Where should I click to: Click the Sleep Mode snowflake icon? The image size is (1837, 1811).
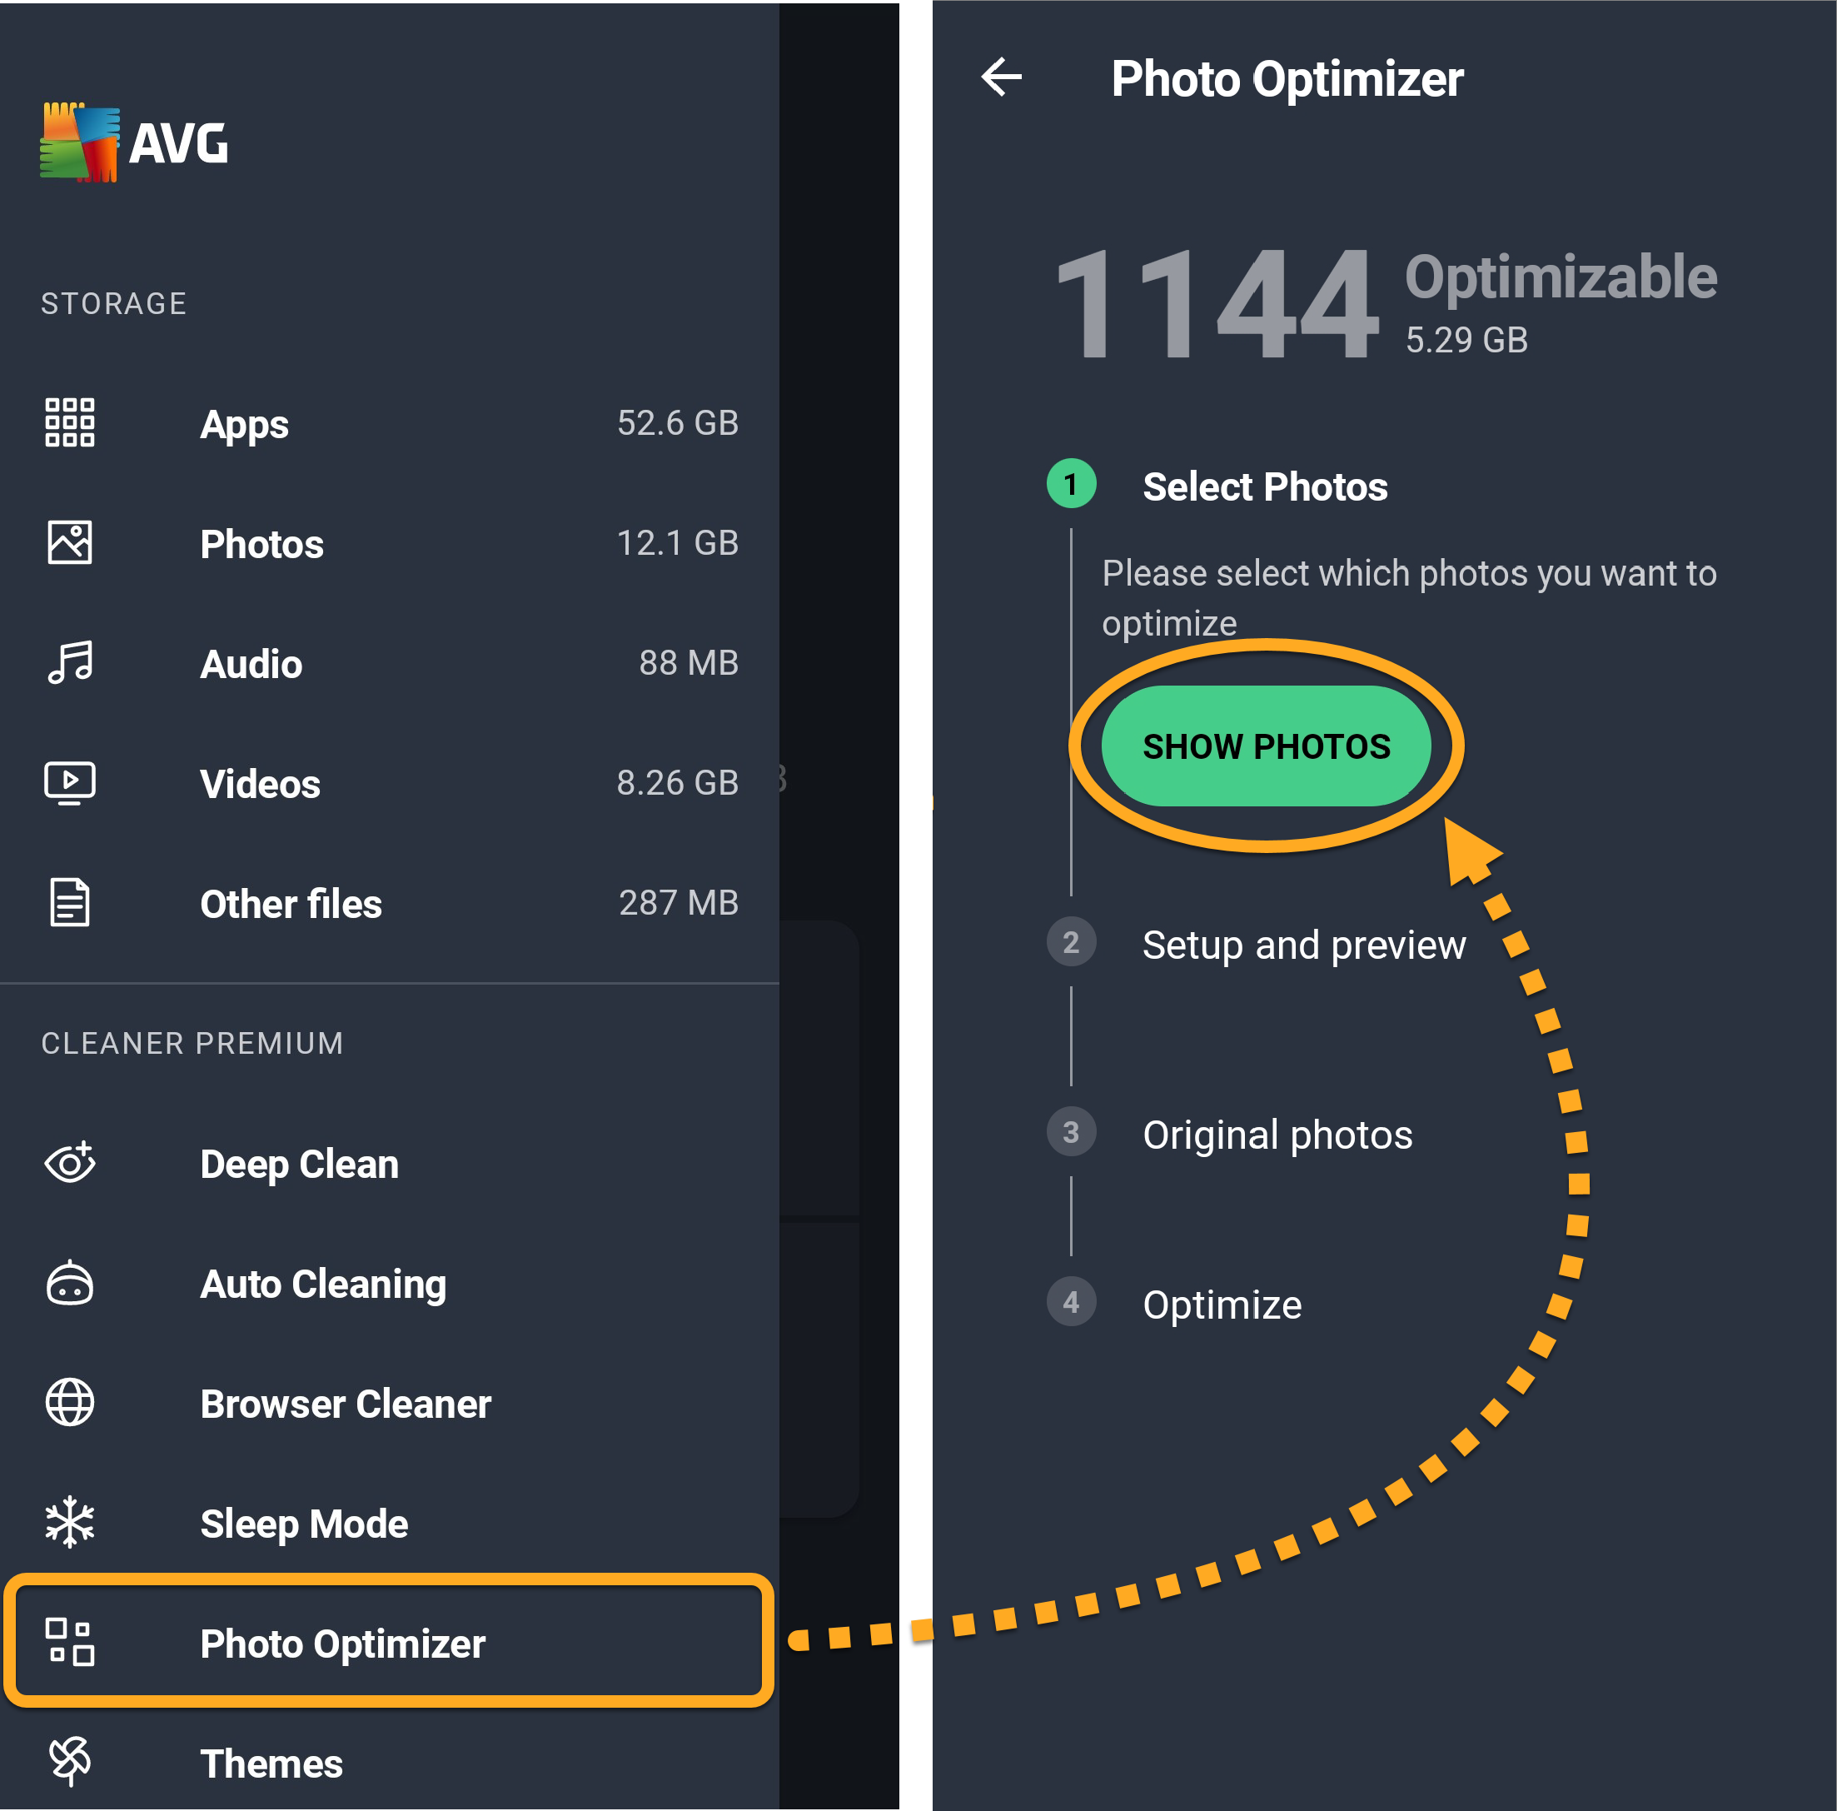69,1522
